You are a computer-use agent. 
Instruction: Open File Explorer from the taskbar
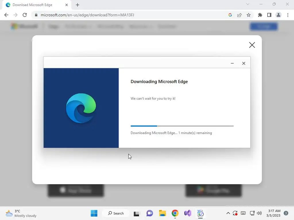[163, 213]
